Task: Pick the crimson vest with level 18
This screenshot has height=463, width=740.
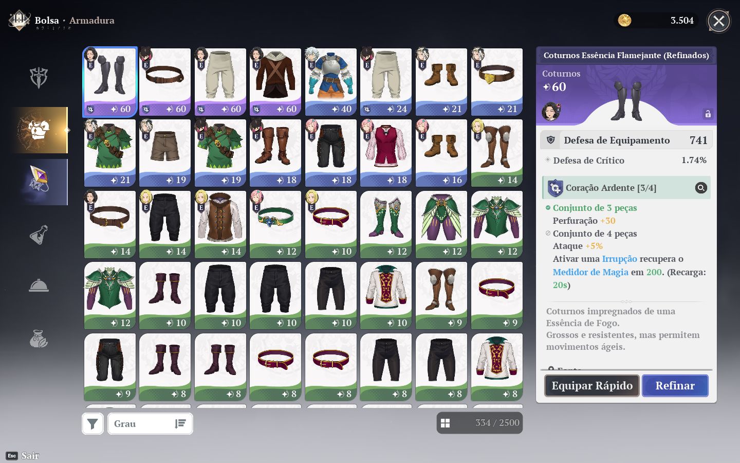Action: tap(386, 153)
